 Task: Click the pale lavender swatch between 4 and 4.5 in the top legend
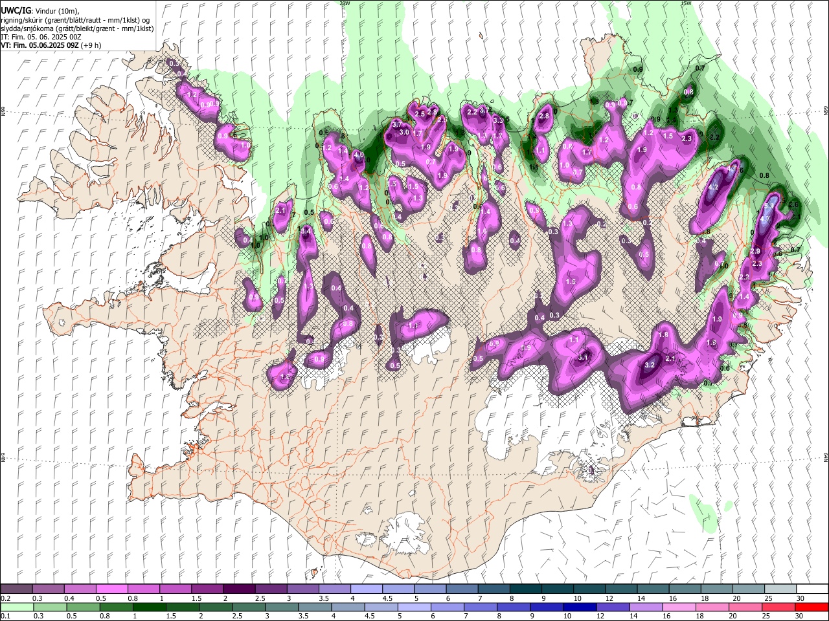[x=367, y=589]
